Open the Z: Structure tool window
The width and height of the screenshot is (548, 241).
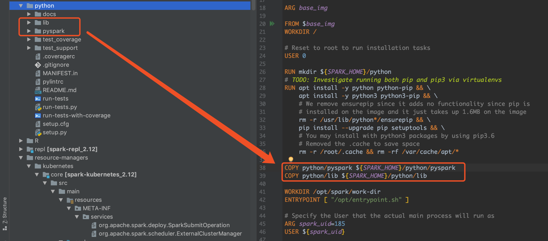(5, 214)
